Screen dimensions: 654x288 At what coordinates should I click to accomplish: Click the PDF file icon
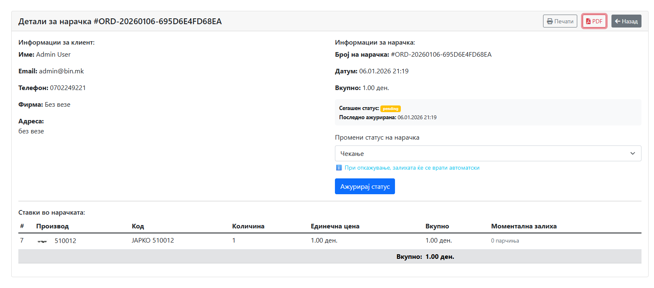pyautogui.click(x=589, y=21)
